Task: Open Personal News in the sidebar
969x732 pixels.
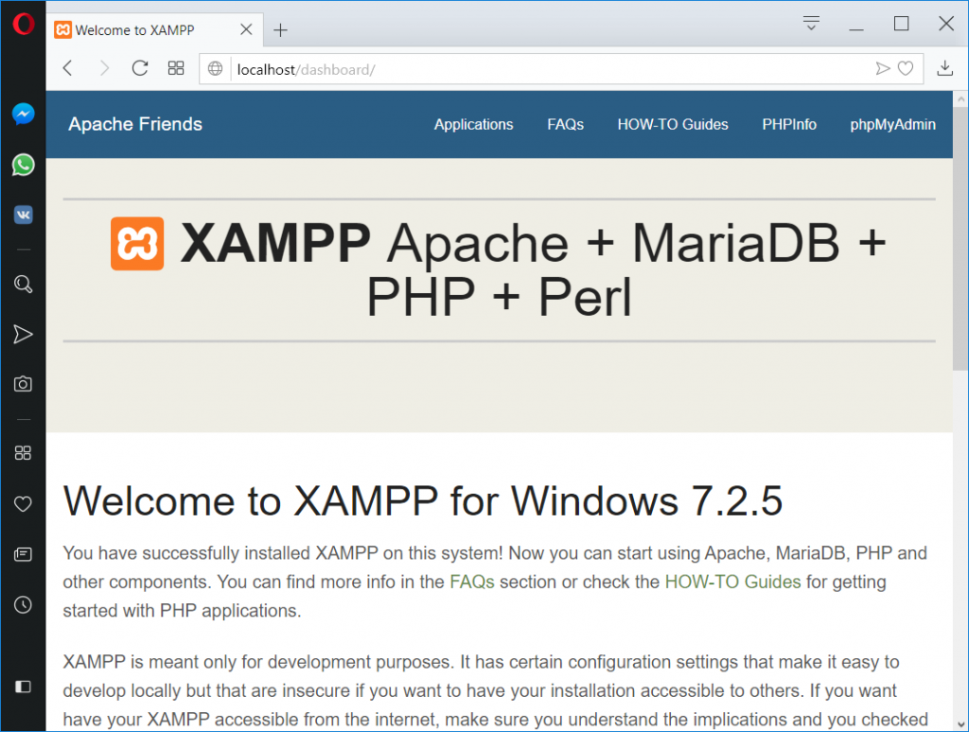Action: coord(23,554)
